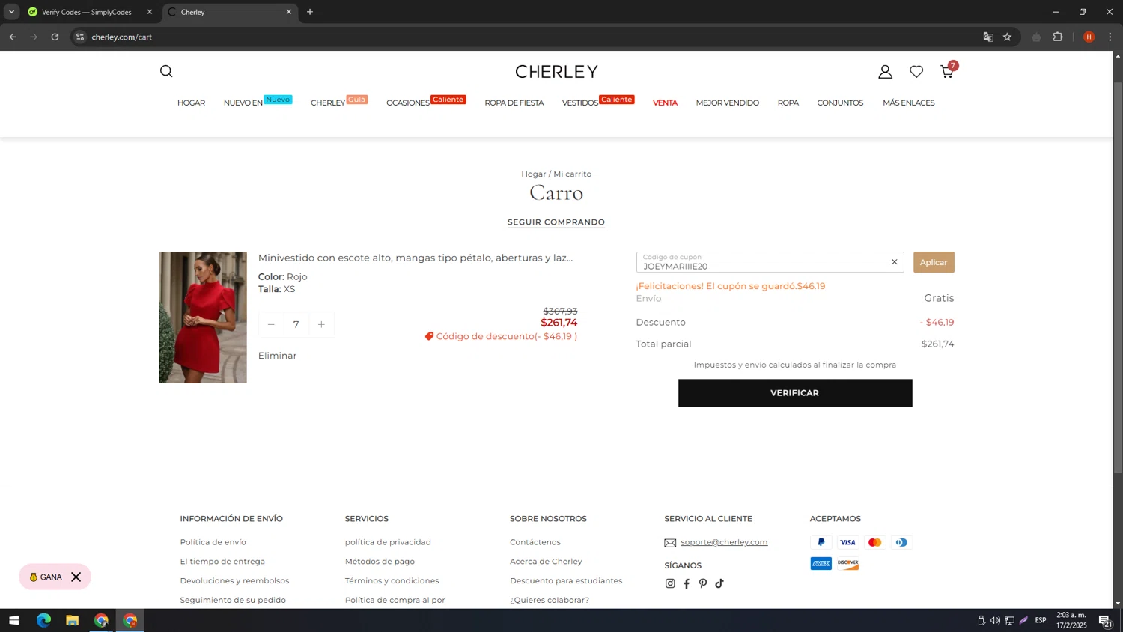Click the page vertical scrollbar

pyautogui.click(x=1118, y=277)
